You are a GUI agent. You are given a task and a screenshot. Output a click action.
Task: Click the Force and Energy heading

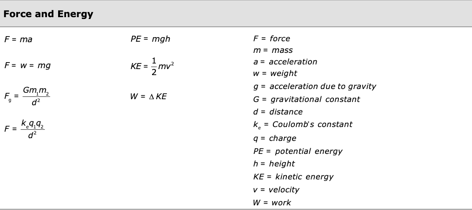point(48,14)
